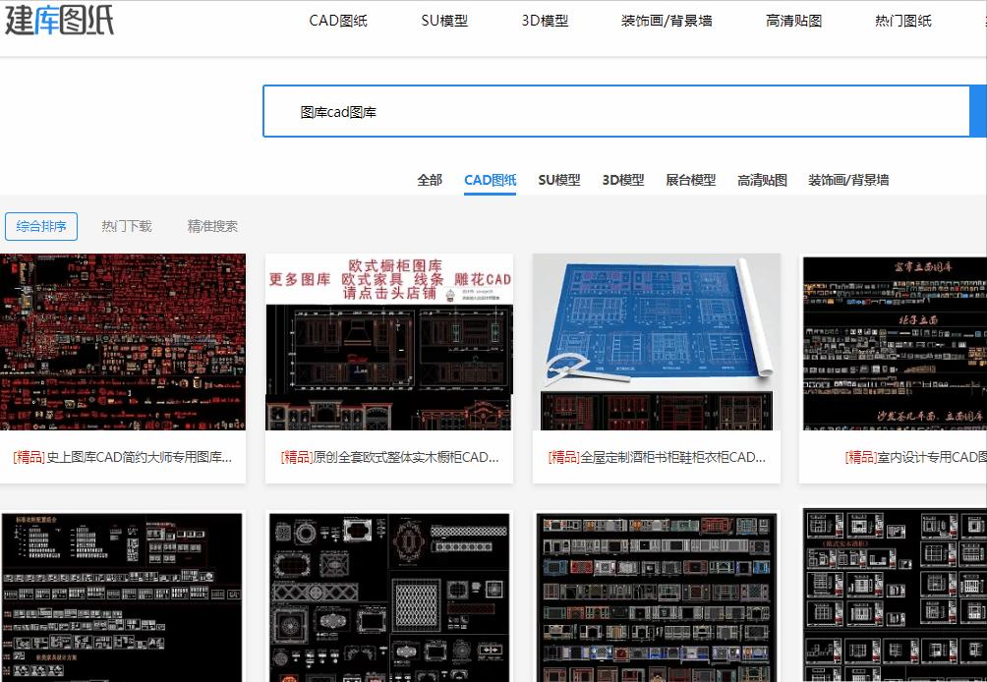This screenshot has height=682, width=987.
Task: Open the SU模型 navigation menu item
Action: pyautogui.click(x=446, y=20)
